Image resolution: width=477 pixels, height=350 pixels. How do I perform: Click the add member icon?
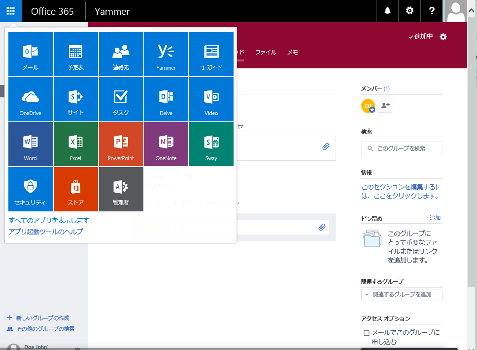(385, 106)
